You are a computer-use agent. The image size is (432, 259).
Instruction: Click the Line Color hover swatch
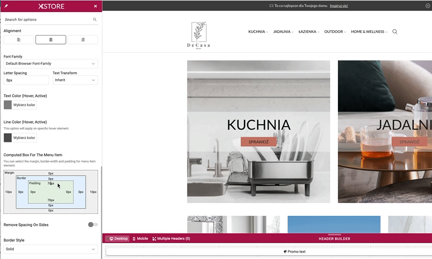[x=8, y=138]
